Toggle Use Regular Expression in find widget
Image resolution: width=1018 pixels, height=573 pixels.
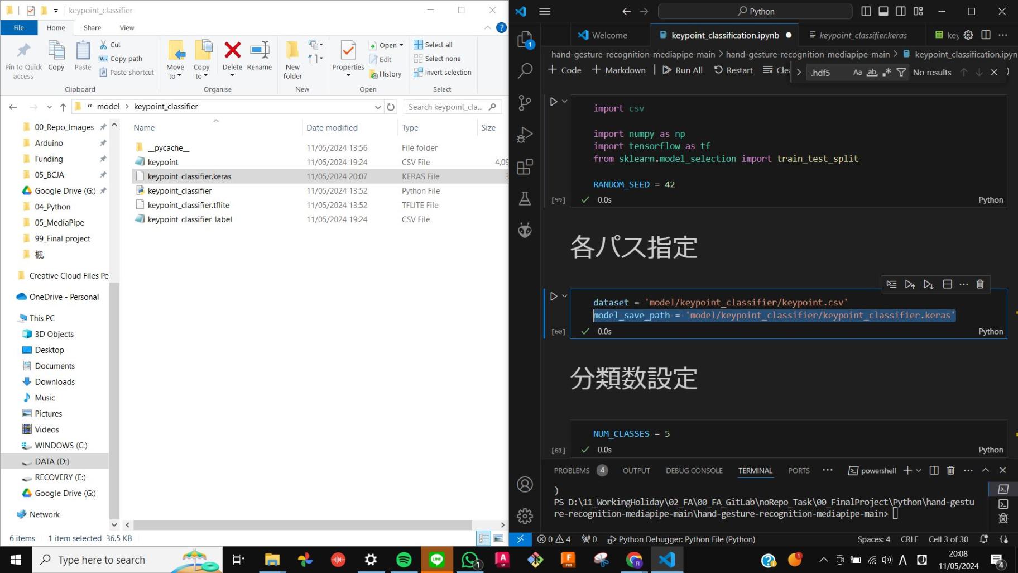tap(886, 72)
